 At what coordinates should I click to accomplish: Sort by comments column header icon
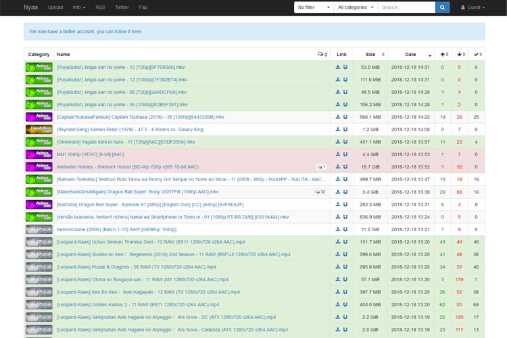coord(322,54)
